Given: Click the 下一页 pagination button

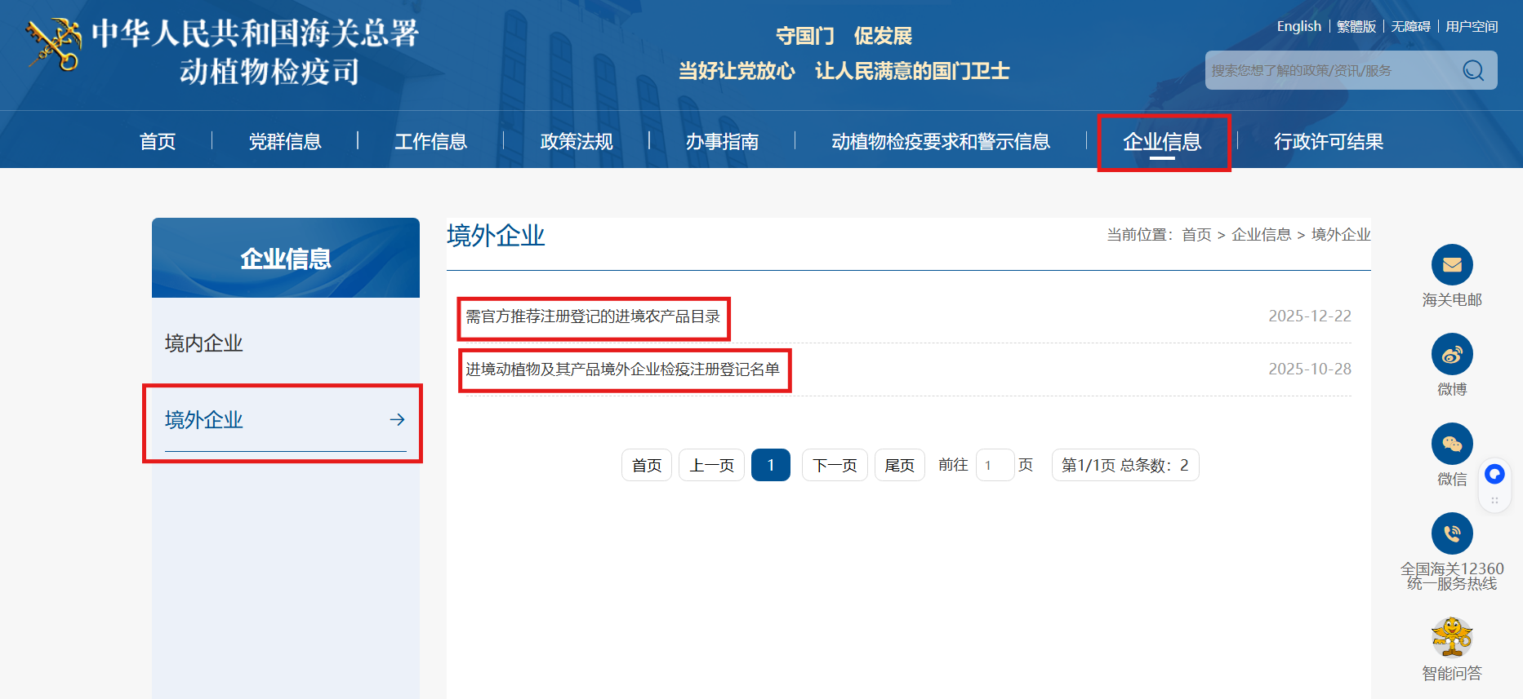Looking at the screenshot, I should 835,465.
